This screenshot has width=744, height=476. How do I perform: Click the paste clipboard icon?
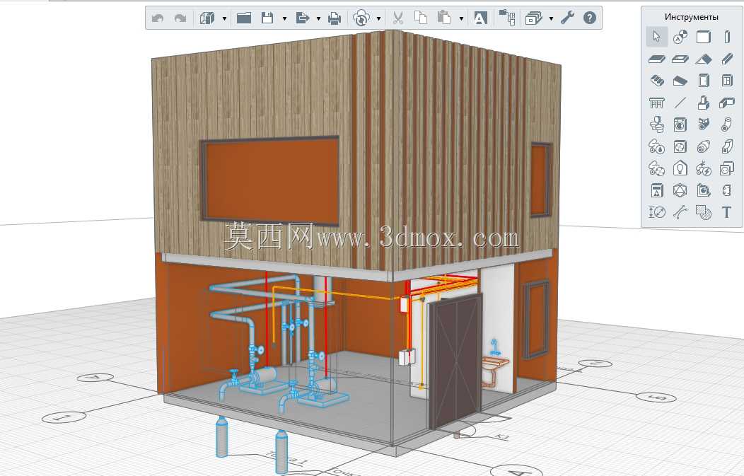tap(444, 18)
